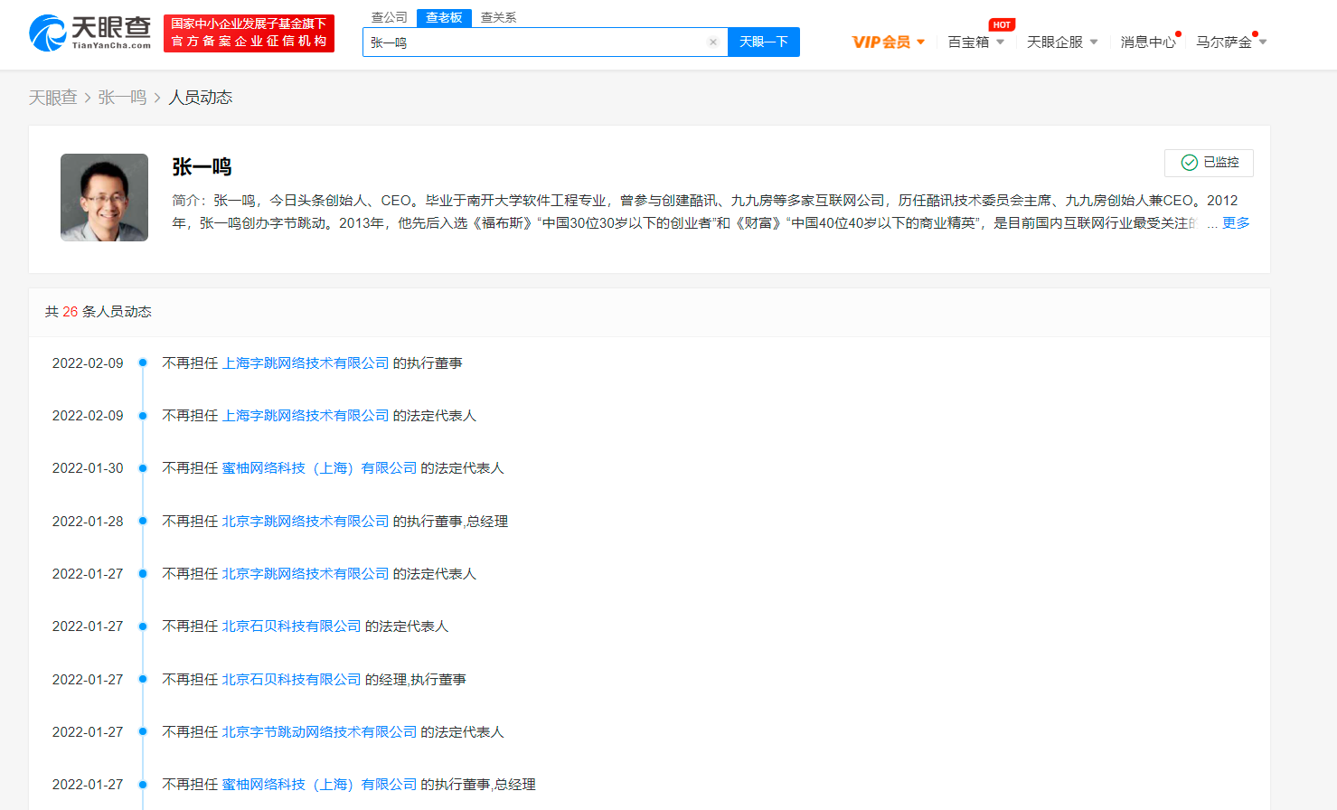Open the 马尔萨金 user account menu
The height and width of the screenshot is (810, 1337).
[1230, 42]
